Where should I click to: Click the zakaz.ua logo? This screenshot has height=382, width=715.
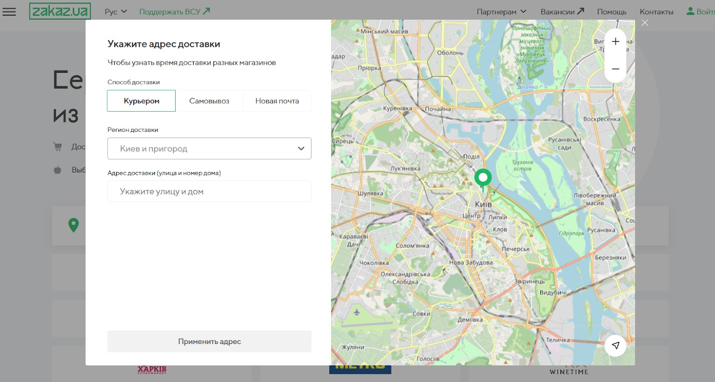click(x=60, y=11)
